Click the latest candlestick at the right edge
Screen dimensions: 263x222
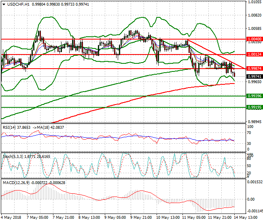pos(234,74)
